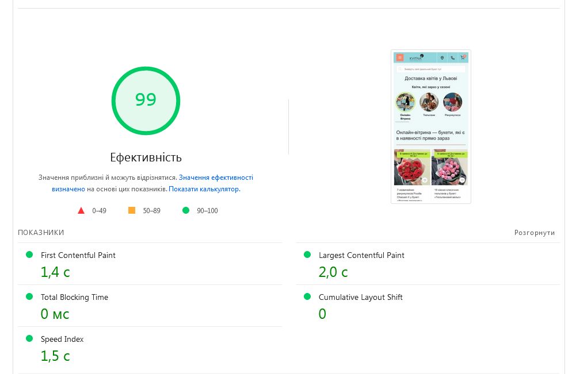Image resolution: width=576 pixels, height=374 pixels.
Task: Click the green dot beside Total Blocking Time
Action: [29, 296]
